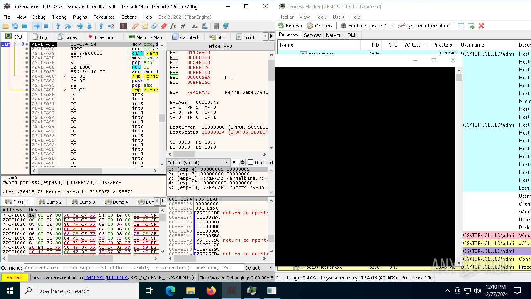531x299 pixels.
Task: Open the Plugins menu
Action: point(80,17)
